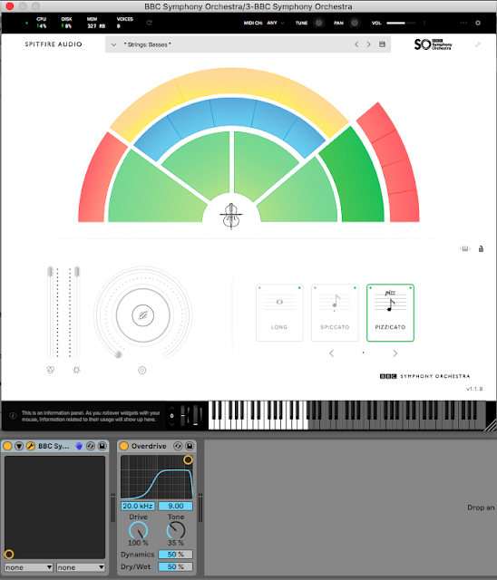Select the center yellow brass segment
The image size is (497, 580).
[x=231, y=83]
